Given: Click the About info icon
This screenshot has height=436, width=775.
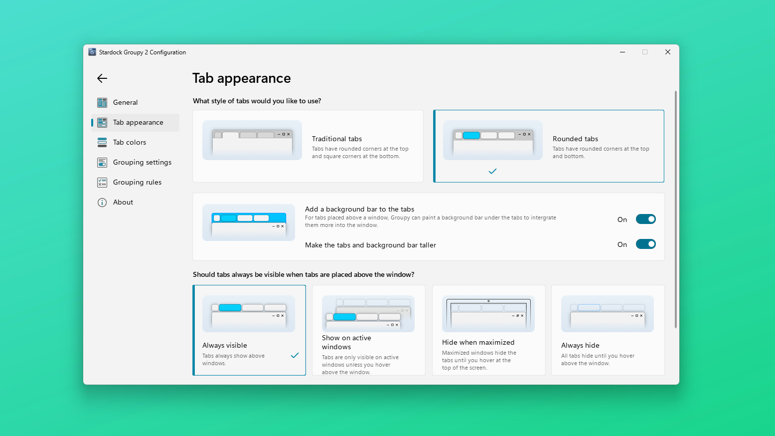Looking at the screenshot, I should pyautogui.click(x=102, y=203).
